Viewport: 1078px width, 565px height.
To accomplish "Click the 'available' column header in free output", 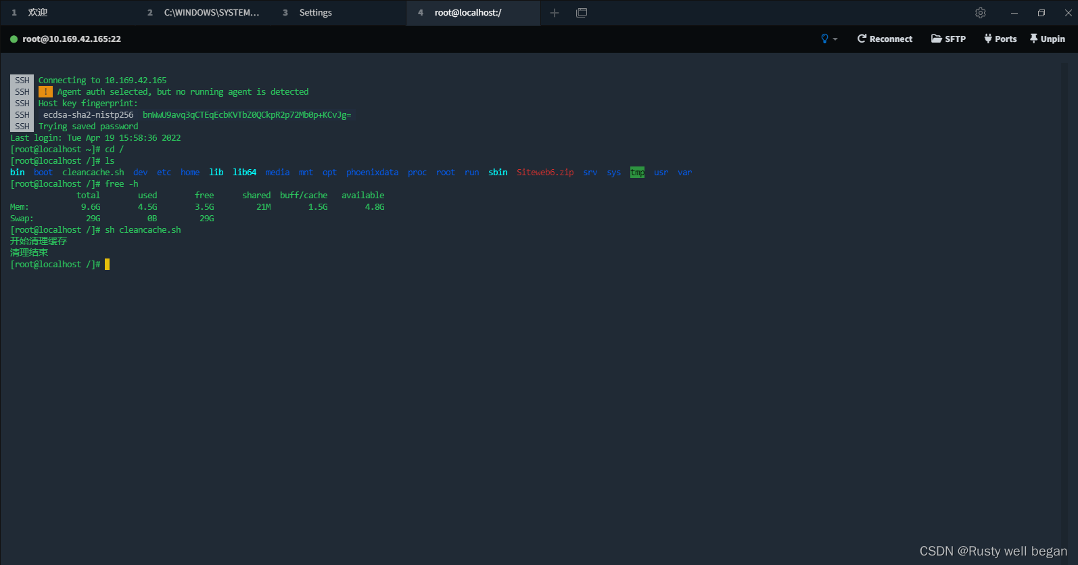I will (x=362, y=196).
